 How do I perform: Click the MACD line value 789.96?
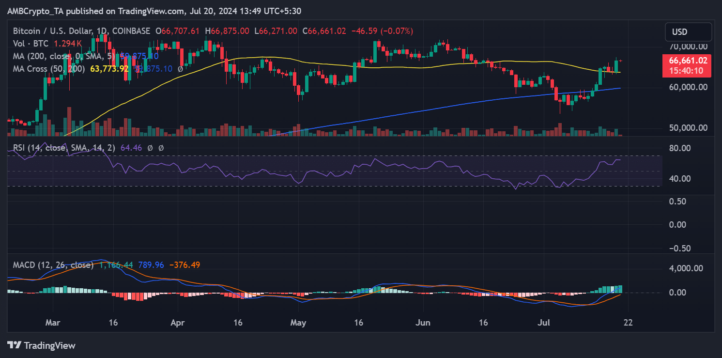click(151, 265)
